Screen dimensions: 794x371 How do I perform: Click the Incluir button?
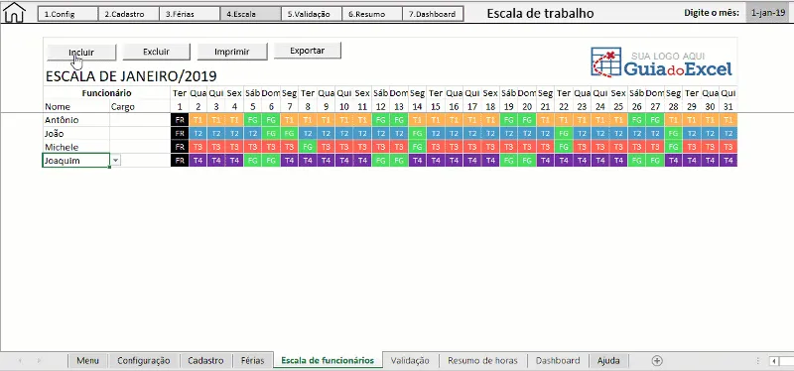(x=81, y=53)
